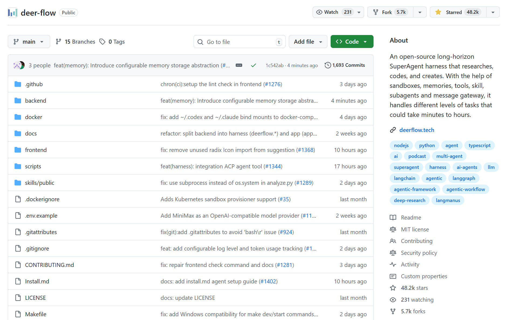Open the deerflow.tech website link
The image size is (524, 320).
click(416, 130)
